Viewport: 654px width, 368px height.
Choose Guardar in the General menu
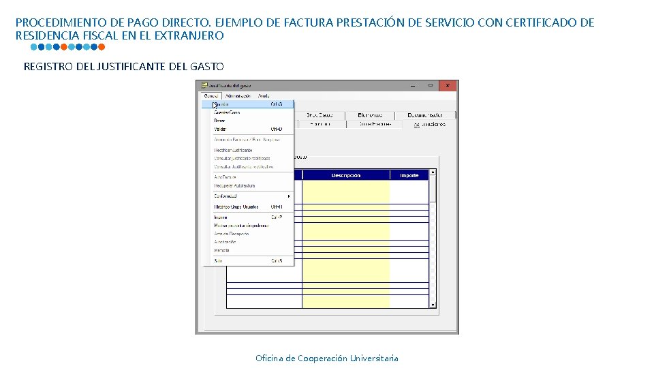(x=248, y=104)
